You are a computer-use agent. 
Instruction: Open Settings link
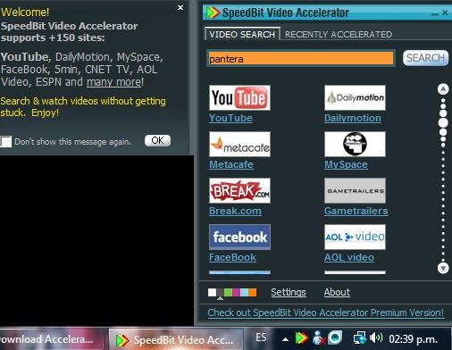pyautogui.click(x=289, y=292)
